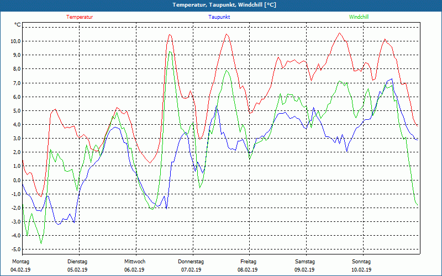Viewport: 442px width, 276px height.
Task: Click the chart title Temperatur, Taupunkt, Windchill
Action: 224,5
